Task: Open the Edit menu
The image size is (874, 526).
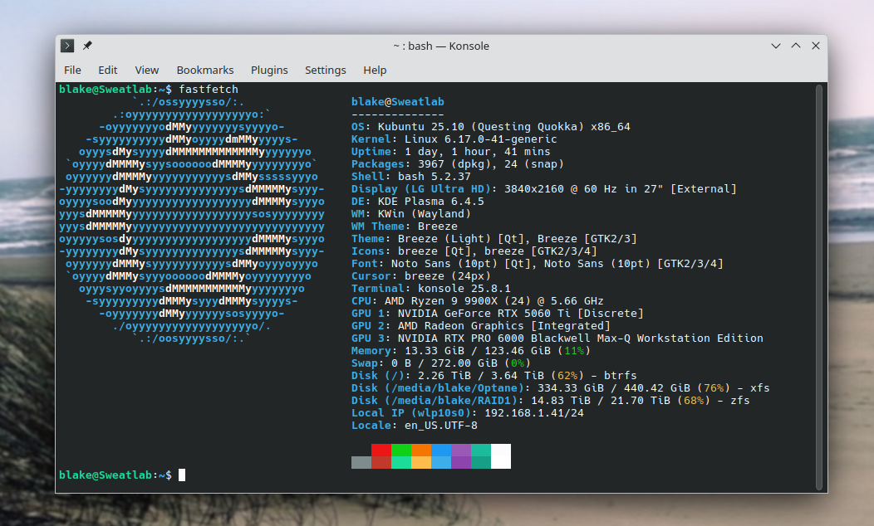Action: 107,71
